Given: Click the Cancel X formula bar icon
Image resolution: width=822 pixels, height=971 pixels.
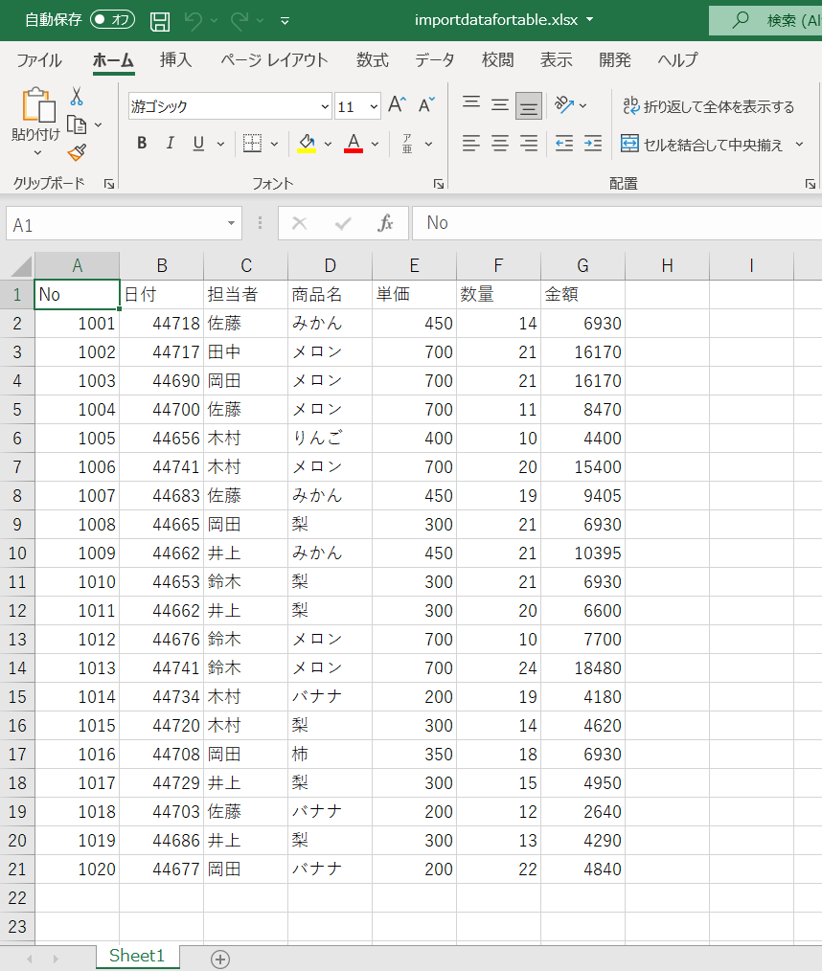Looking at the screenshot, I should 299,223.
